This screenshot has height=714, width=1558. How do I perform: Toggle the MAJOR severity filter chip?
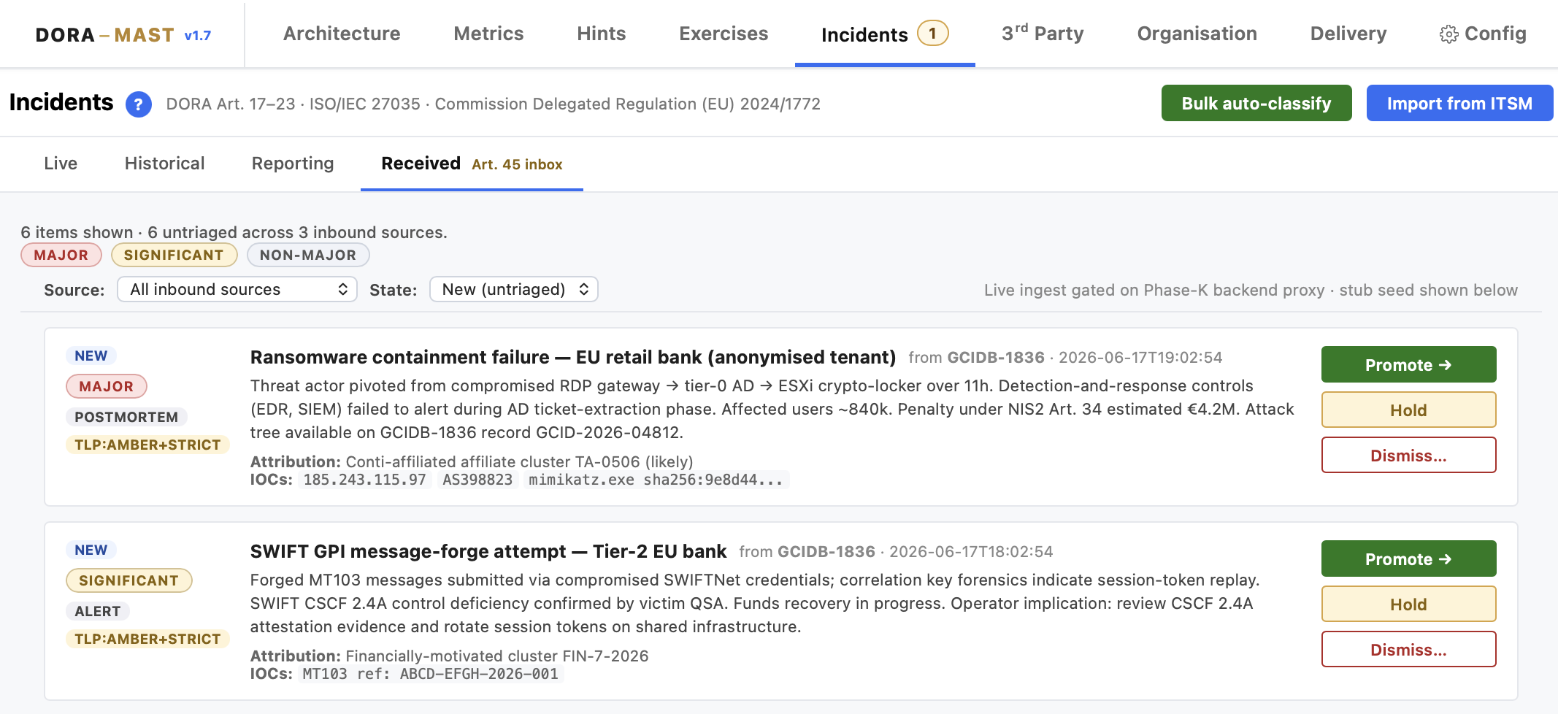click(61, 255)
